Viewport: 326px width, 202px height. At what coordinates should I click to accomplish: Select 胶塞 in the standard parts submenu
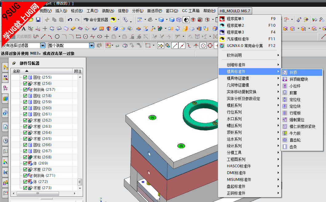point(293,93)
